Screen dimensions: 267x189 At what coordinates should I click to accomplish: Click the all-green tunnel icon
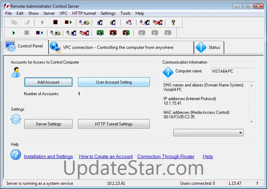pos(100,33)
